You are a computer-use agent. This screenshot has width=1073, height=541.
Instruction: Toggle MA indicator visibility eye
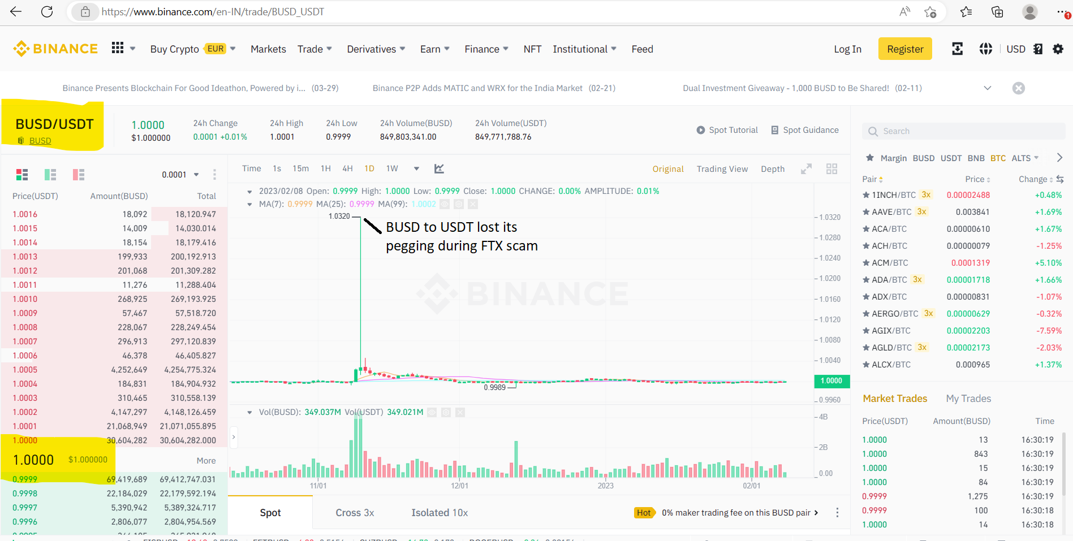[445, 204]
